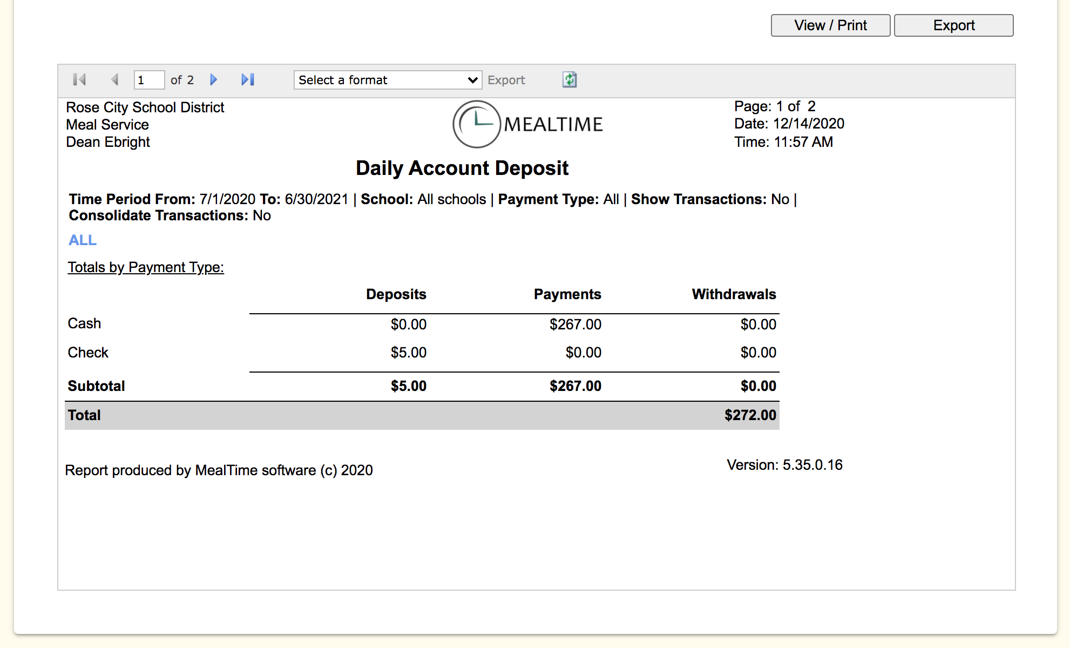Image resolution: width=1070 pixels, height=648 pixels.
Task: Advance to the next report page
Action: pos(214,80)
